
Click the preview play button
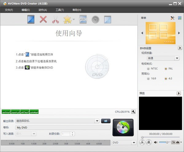142,142
